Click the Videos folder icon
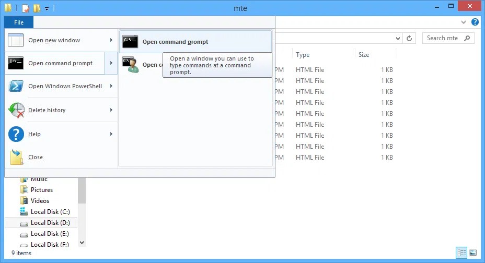Viewport: 485px width, 263px height. 24,201
